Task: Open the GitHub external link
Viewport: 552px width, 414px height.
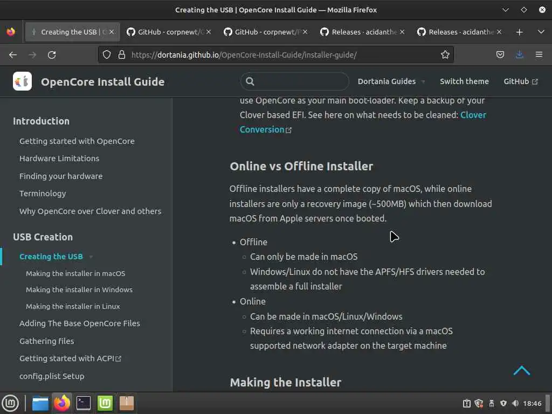Action: click(x=520, y=81)
